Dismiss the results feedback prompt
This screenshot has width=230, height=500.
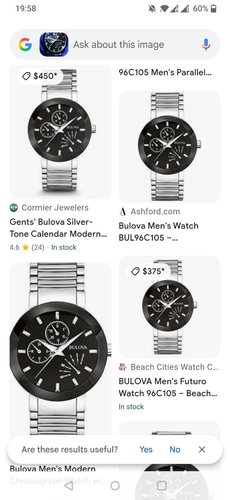[202, 449]
